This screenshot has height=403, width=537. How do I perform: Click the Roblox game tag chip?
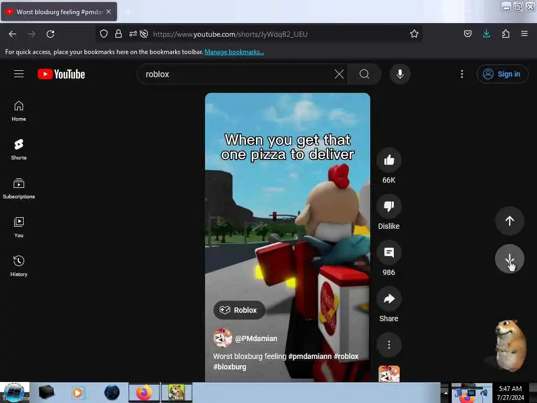click(x=239, y=310)
